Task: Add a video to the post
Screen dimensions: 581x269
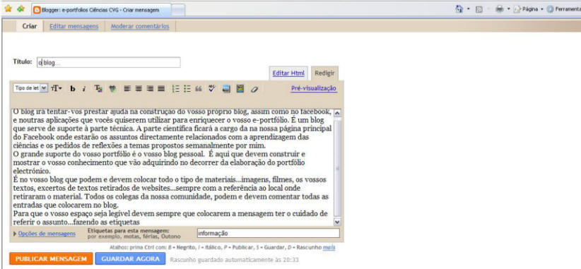Action: (x=240, y=88)
